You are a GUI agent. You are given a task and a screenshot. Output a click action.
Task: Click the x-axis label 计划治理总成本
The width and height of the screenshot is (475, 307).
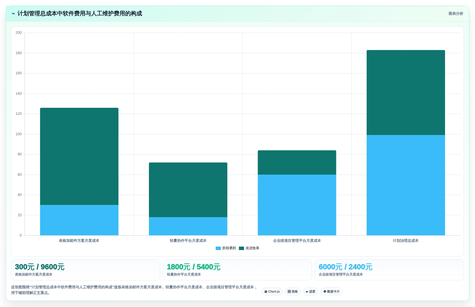pyautogui.click(x=406, y=241)
